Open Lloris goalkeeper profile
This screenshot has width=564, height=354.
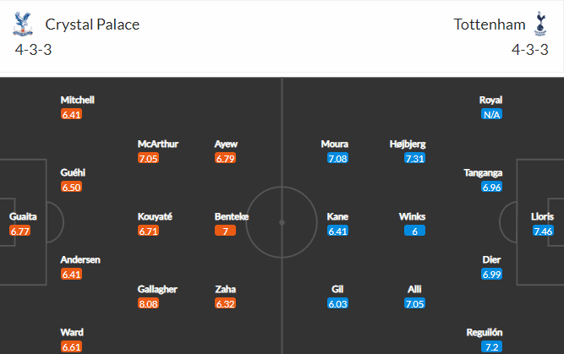(542, 217)
